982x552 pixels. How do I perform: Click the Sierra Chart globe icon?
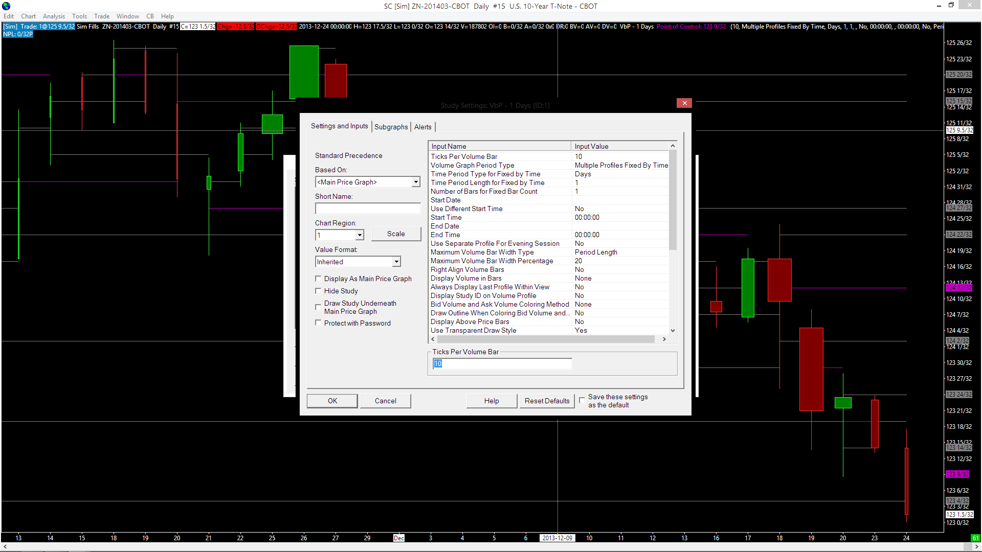coord(6,6)
